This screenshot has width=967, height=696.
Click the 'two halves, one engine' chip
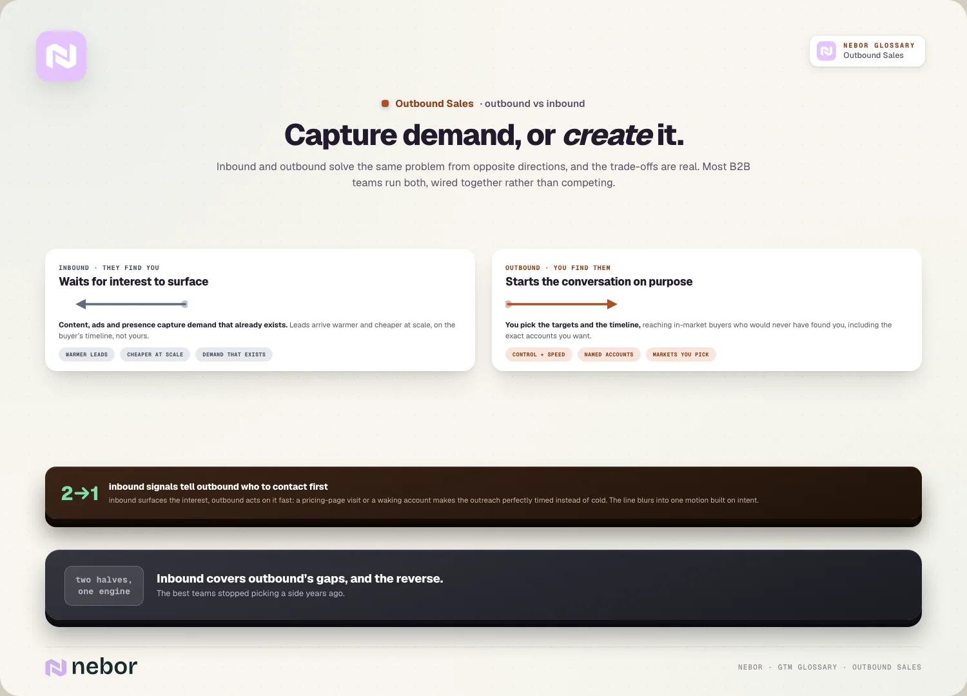click(x=104, y=586)
